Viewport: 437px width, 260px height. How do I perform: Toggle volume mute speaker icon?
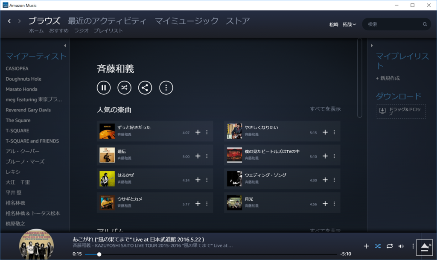pos(401,246)
